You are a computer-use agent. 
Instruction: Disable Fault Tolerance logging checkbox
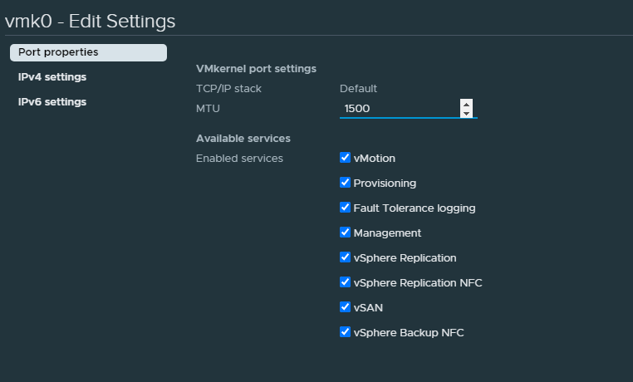[x=346, y=208]
